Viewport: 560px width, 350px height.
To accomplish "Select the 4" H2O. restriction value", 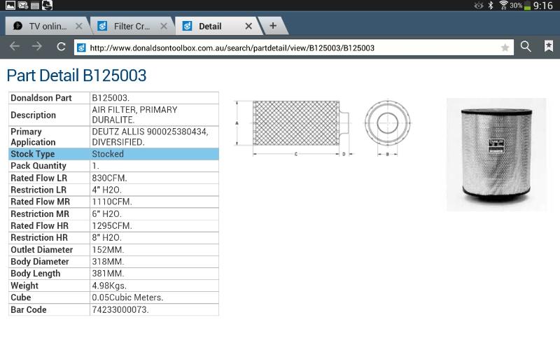I will tap(107, 190).
